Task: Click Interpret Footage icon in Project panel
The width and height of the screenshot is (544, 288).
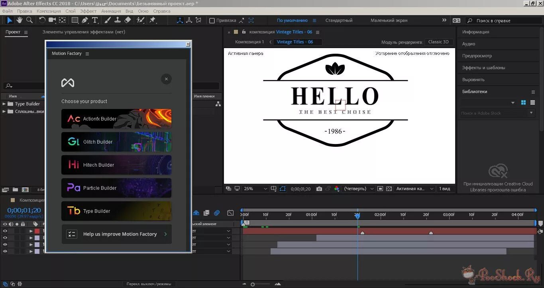Action: (x=6, y=190)
